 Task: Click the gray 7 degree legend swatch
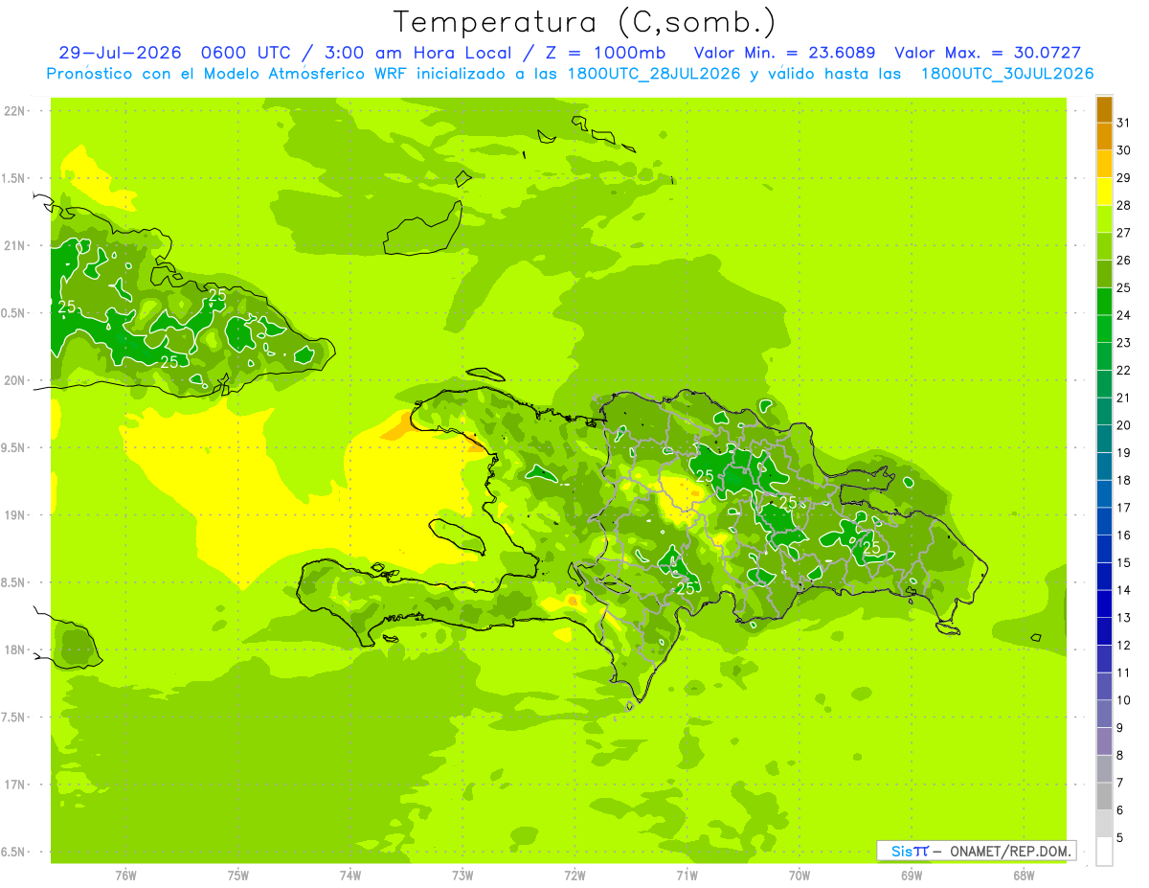pos(1104,770)
